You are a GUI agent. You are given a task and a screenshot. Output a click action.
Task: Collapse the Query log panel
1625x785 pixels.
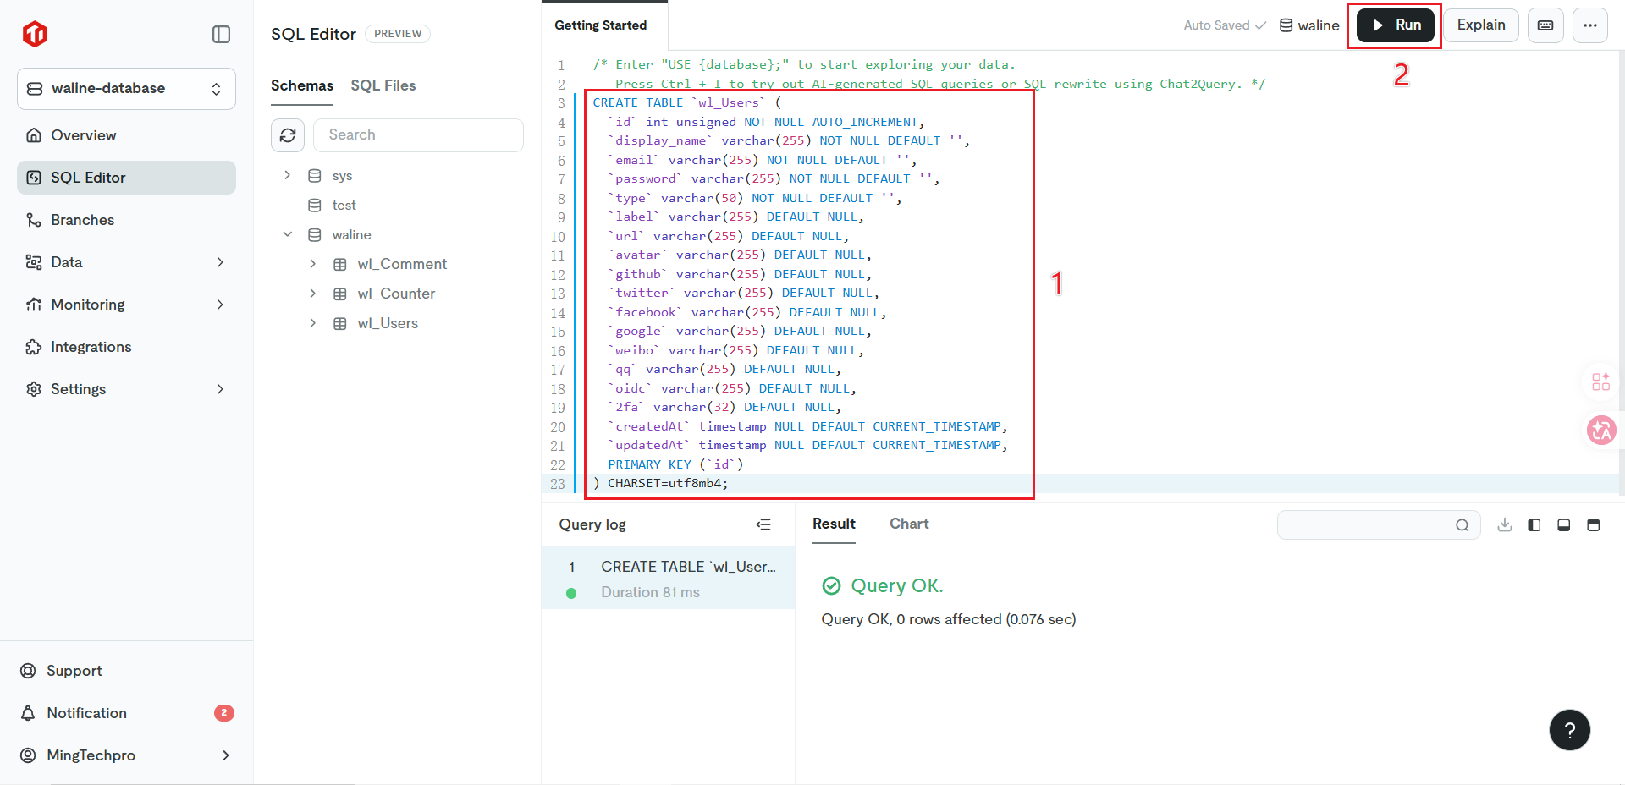(763, 524)
